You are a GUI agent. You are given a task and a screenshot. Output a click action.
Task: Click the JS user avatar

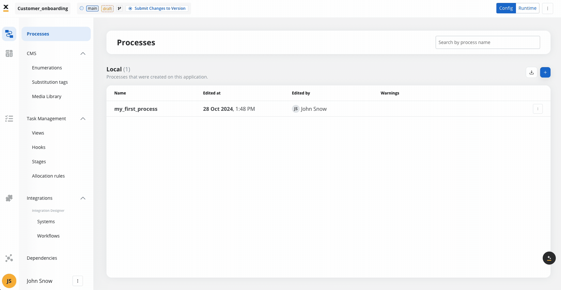tap(9, 281)
